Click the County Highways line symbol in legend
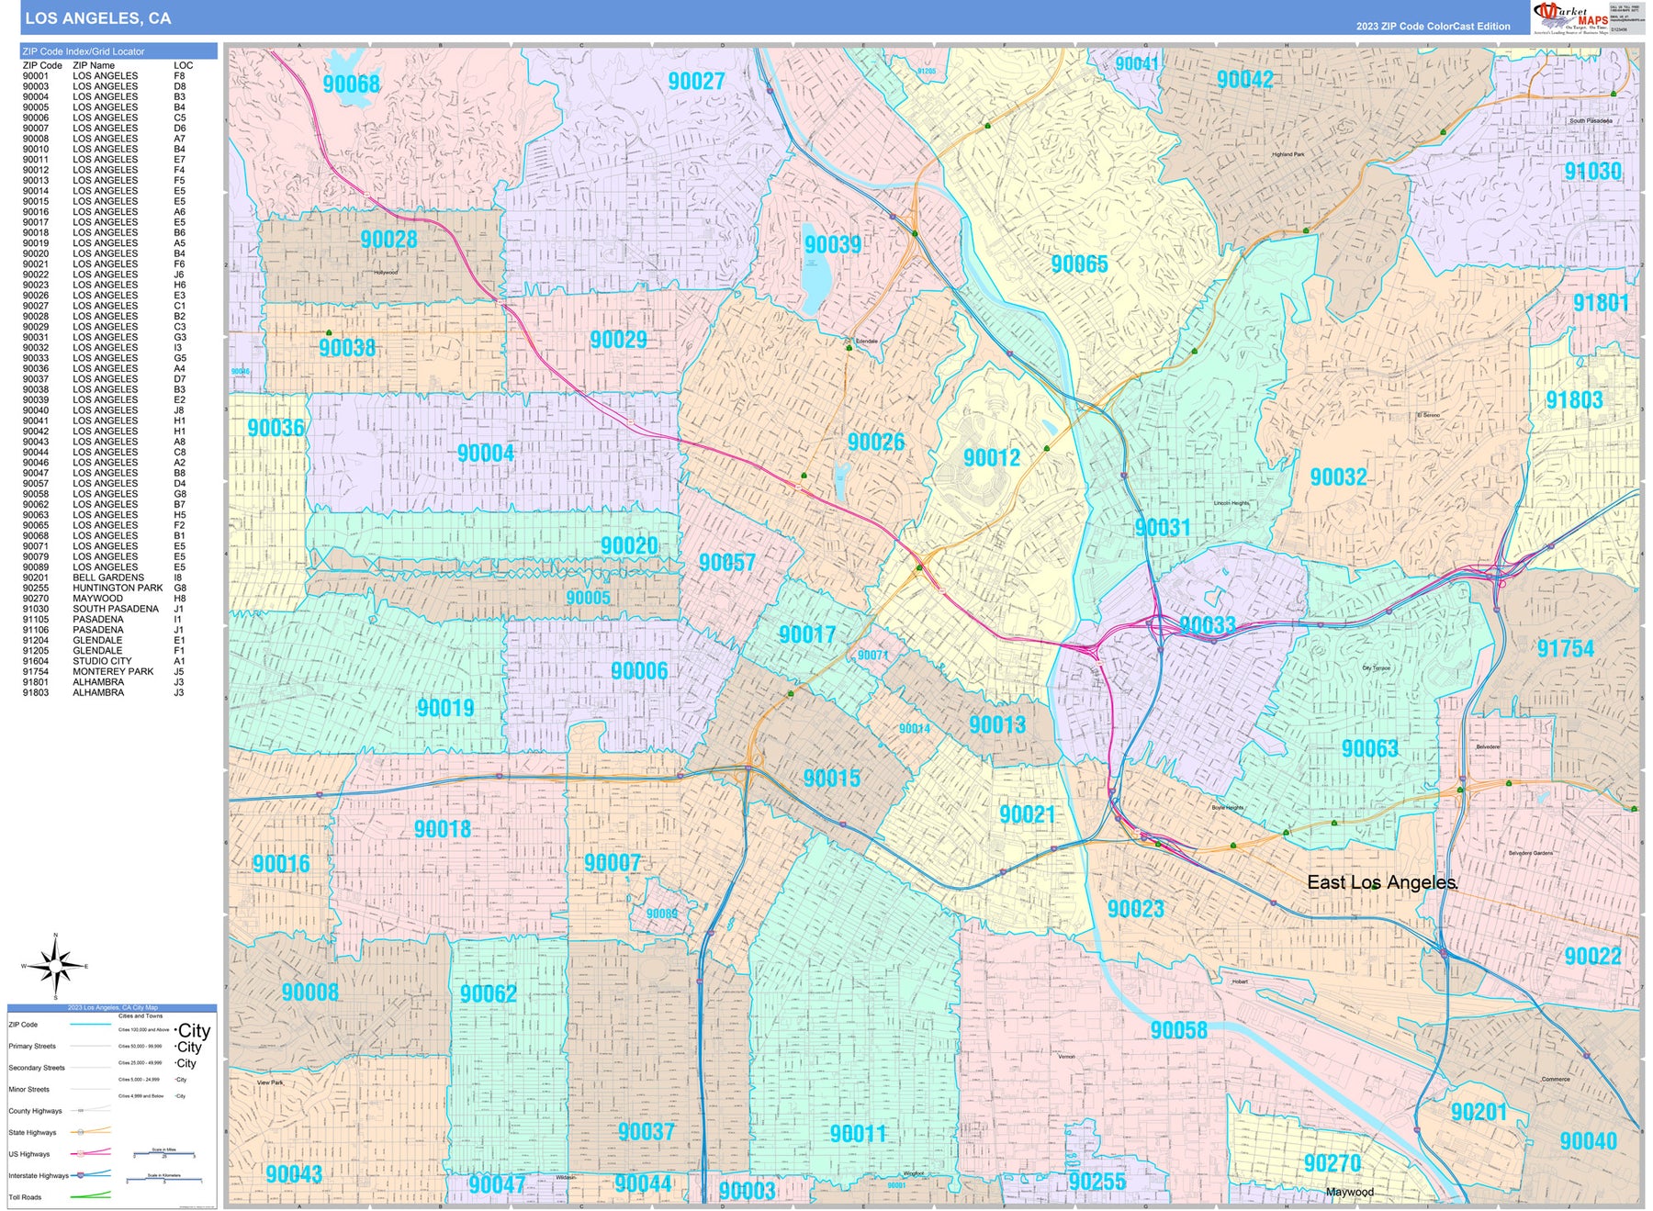 click(x=82, y=1111)
